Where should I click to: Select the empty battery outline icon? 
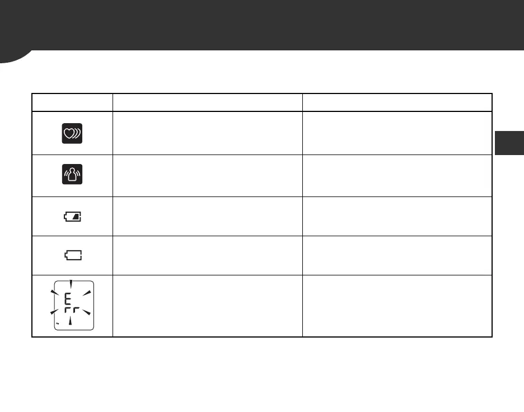coord(72,256)
